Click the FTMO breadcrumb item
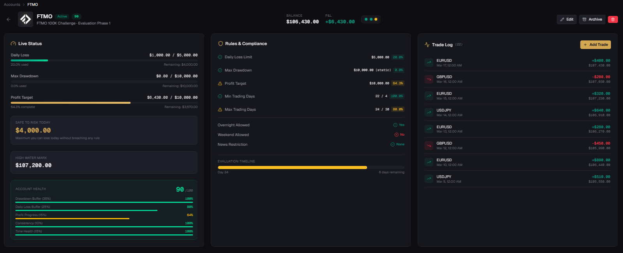Screen dimensions: 623x253 (x=33, y=5)
